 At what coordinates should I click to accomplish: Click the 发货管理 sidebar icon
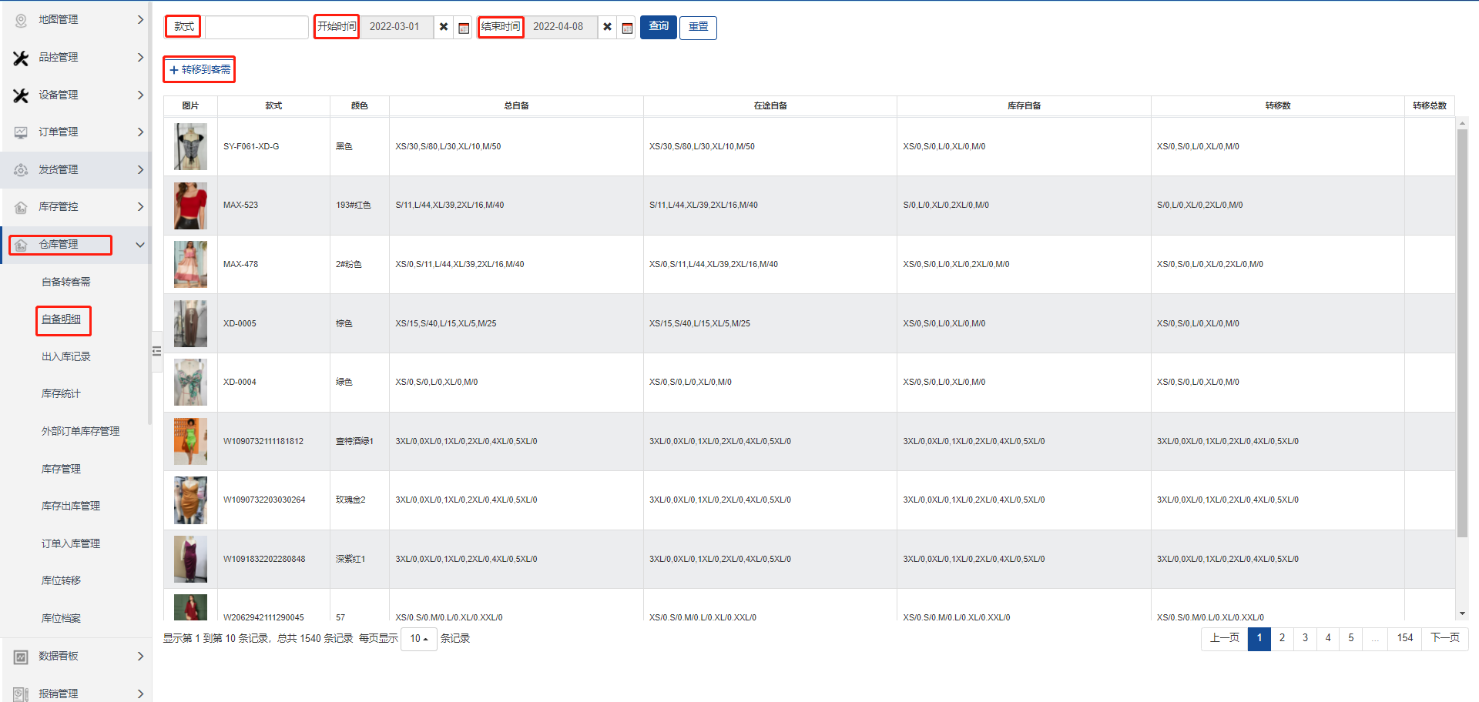tap(21, 170)
